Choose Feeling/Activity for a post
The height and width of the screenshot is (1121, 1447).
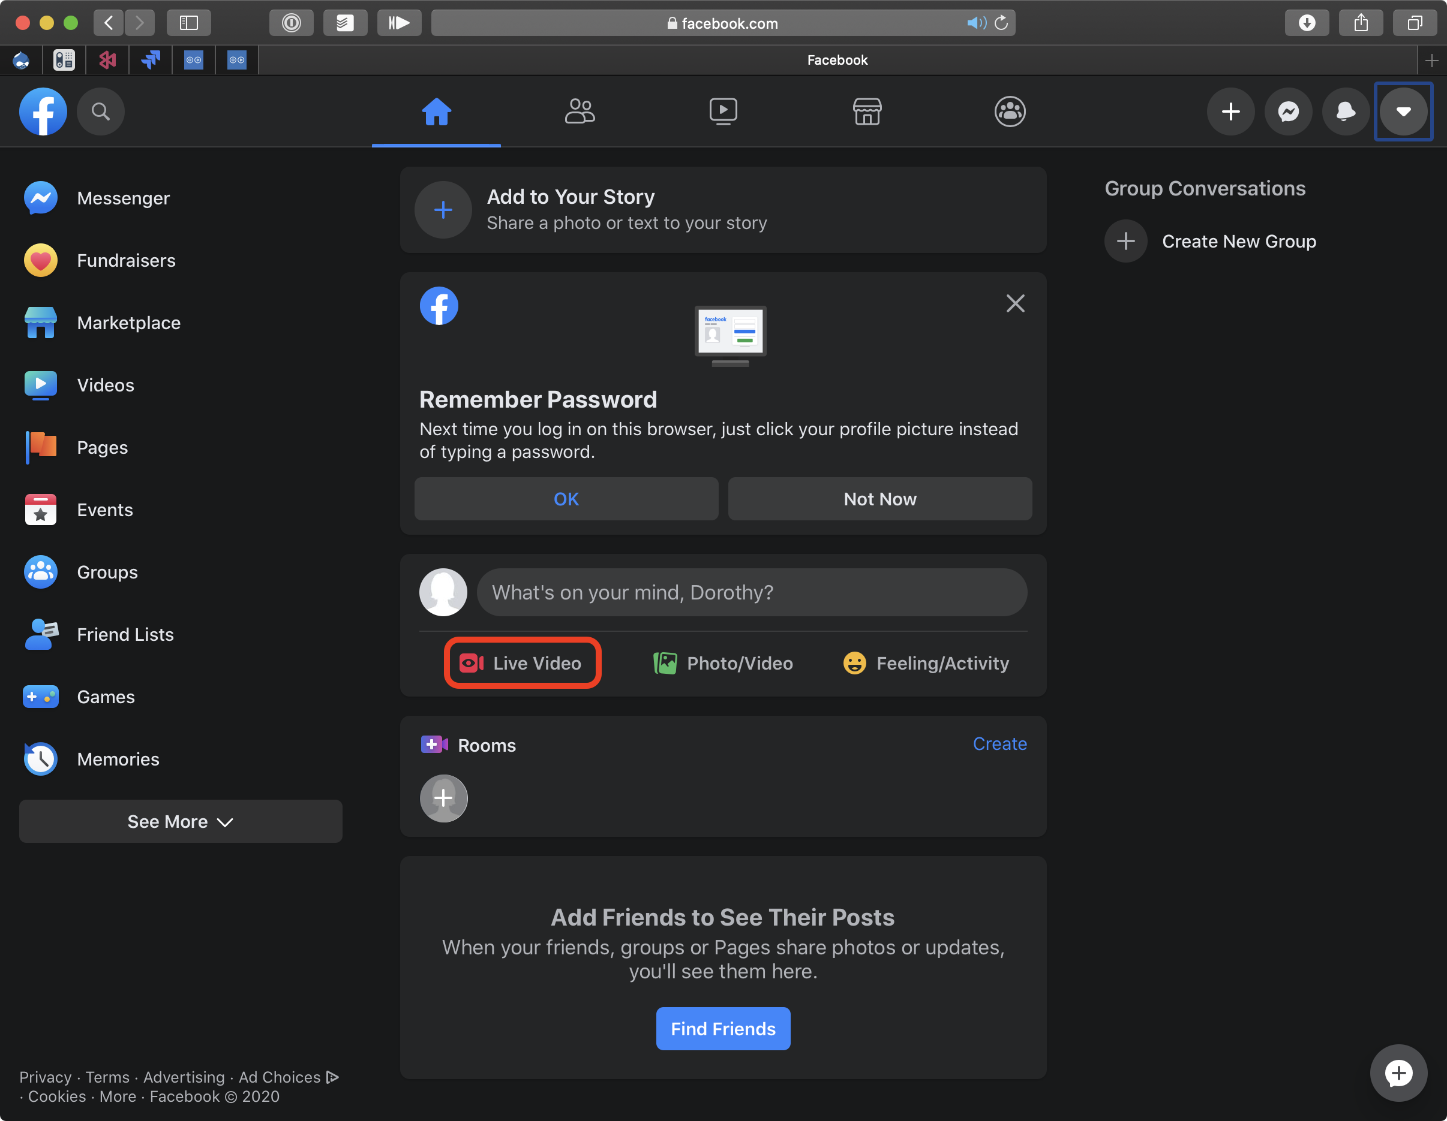tap(926, 663)
